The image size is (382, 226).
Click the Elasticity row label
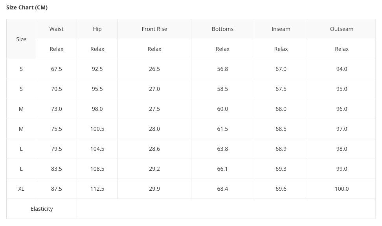tap(42, 209)
